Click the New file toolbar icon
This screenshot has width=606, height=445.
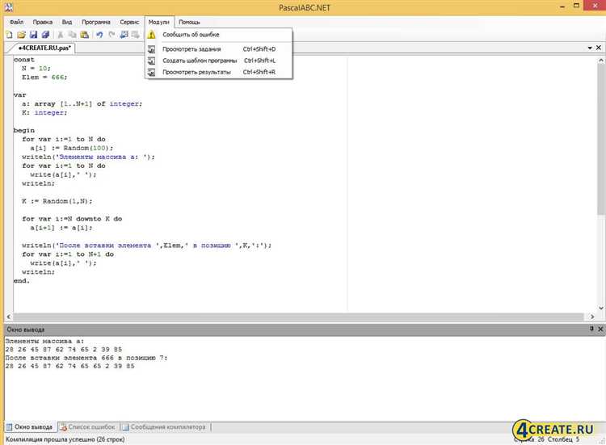point(9,35)
